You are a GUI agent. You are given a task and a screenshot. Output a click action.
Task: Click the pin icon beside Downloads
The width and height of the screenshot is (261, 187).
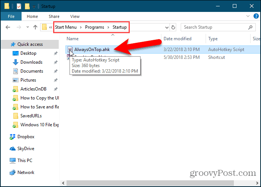56,62
